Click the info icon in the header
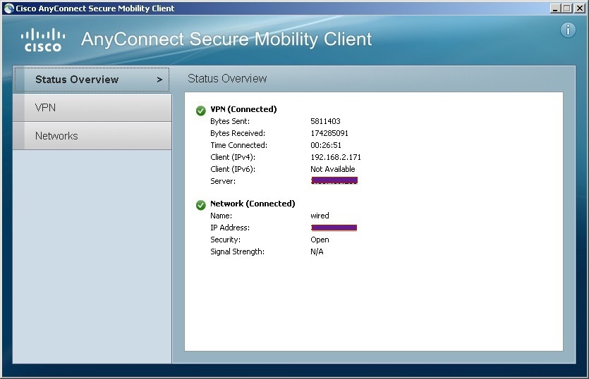This screenshot has height=379, width=589. click(568, 30)
